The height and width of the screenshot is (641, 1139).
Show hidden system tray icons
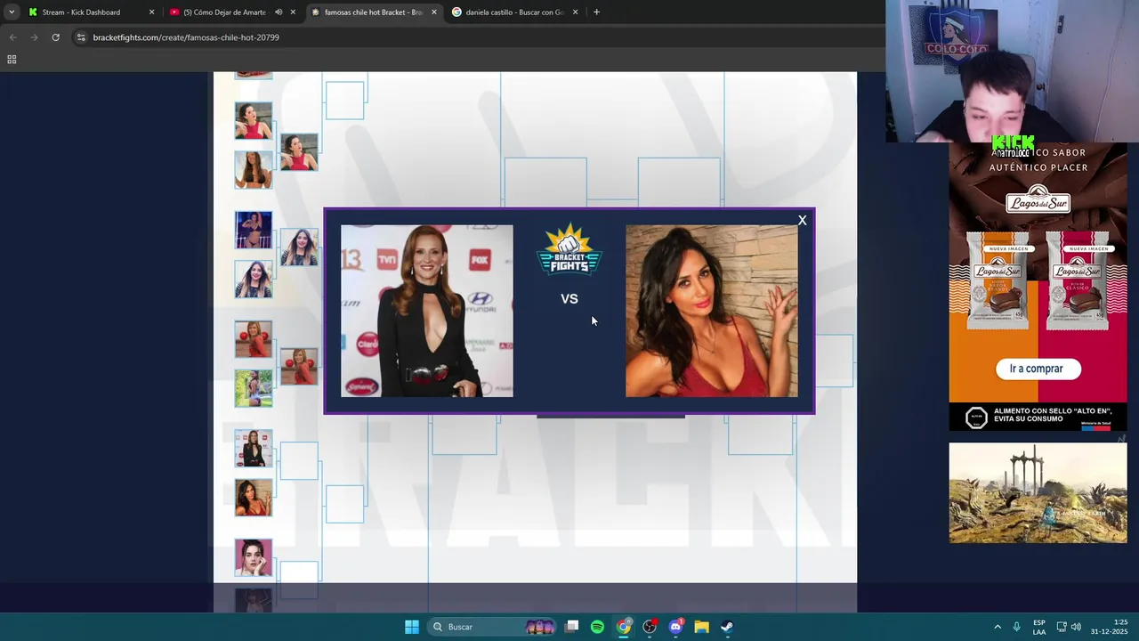[x=997, y=627]
